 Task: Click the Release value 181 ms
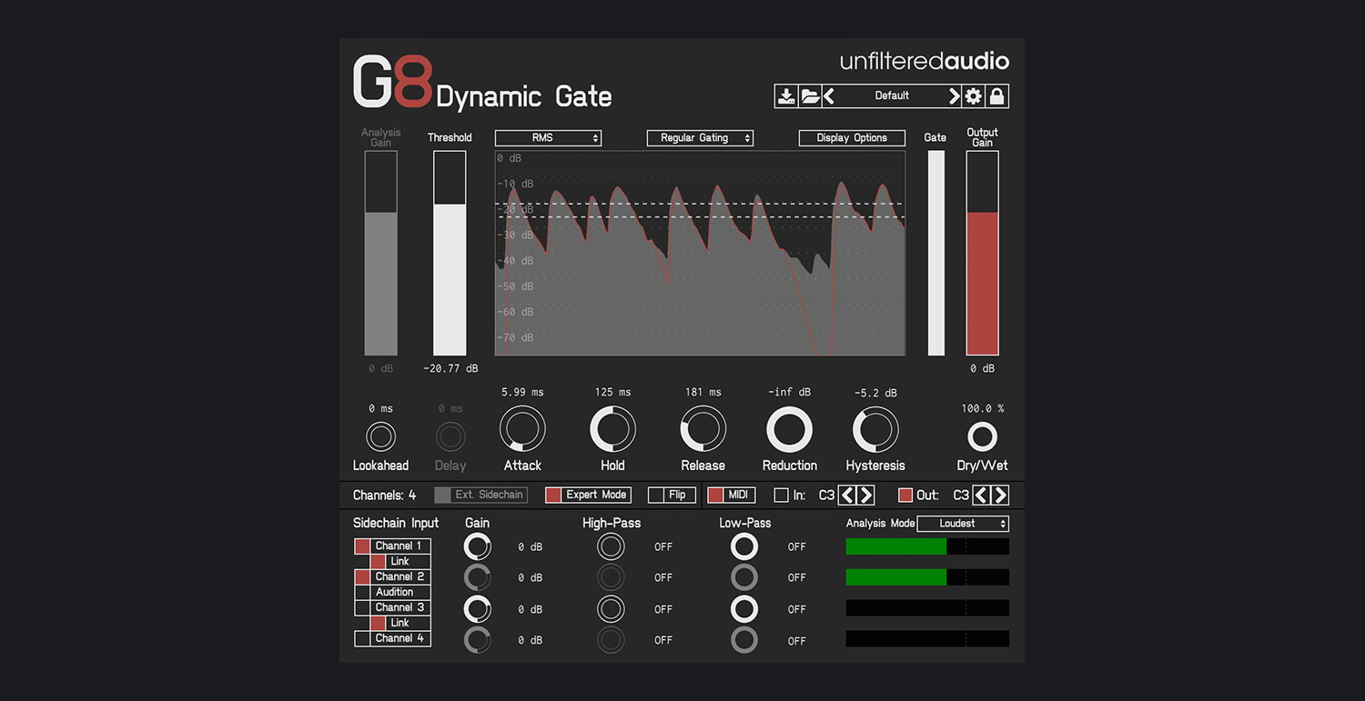[x=703, y=393]
